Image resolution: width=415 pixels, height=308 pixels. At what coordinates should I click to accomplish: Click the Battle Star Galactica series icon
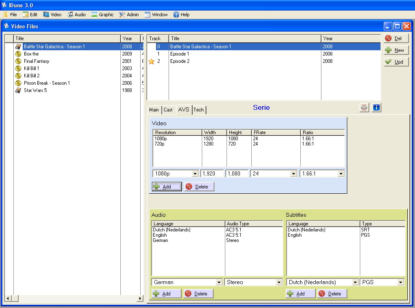click(18, 47)
